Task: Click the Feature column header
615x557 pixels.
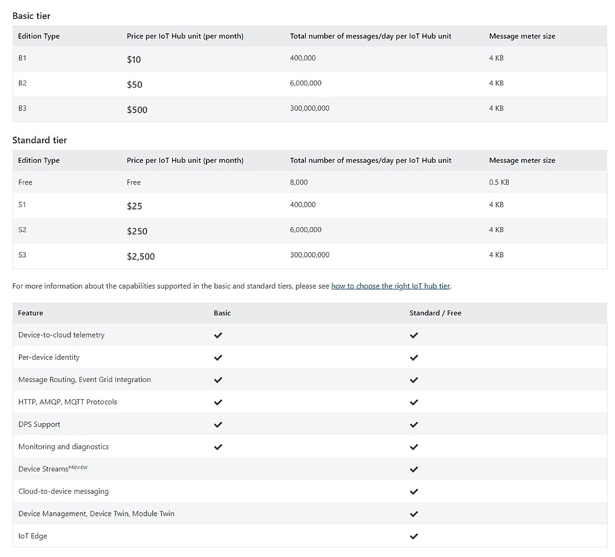Action: click(31, 313)
